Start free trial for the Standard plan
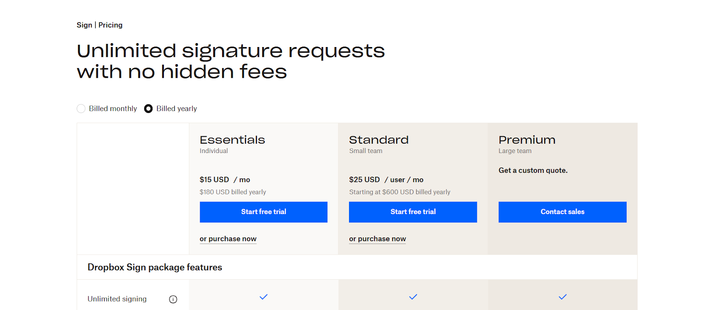The height and width of the screenshot is (310, 705). coord(412,212)
